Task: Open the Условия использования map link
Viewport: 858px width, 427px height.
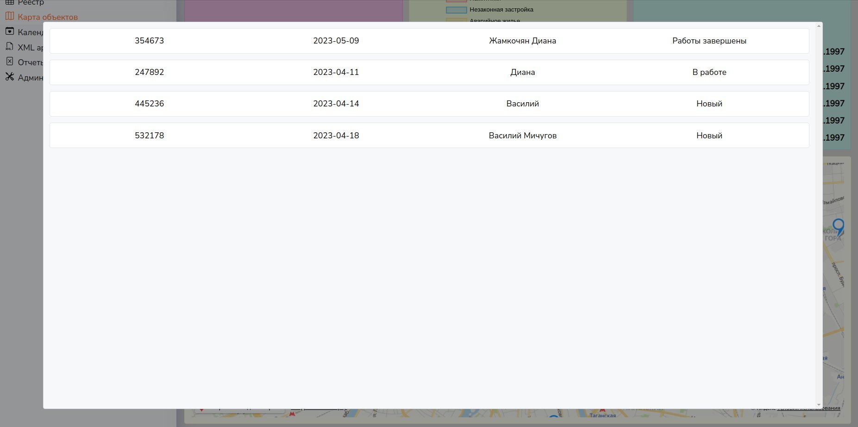Action: (x=808, y=408)
